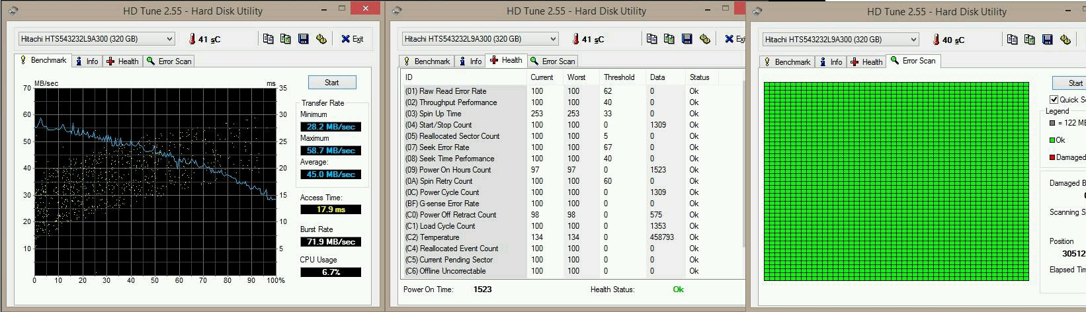Toggle the Quick Scan checkbox
The height and width of the screenshot is (312, 1086).
pos(1054,99)
